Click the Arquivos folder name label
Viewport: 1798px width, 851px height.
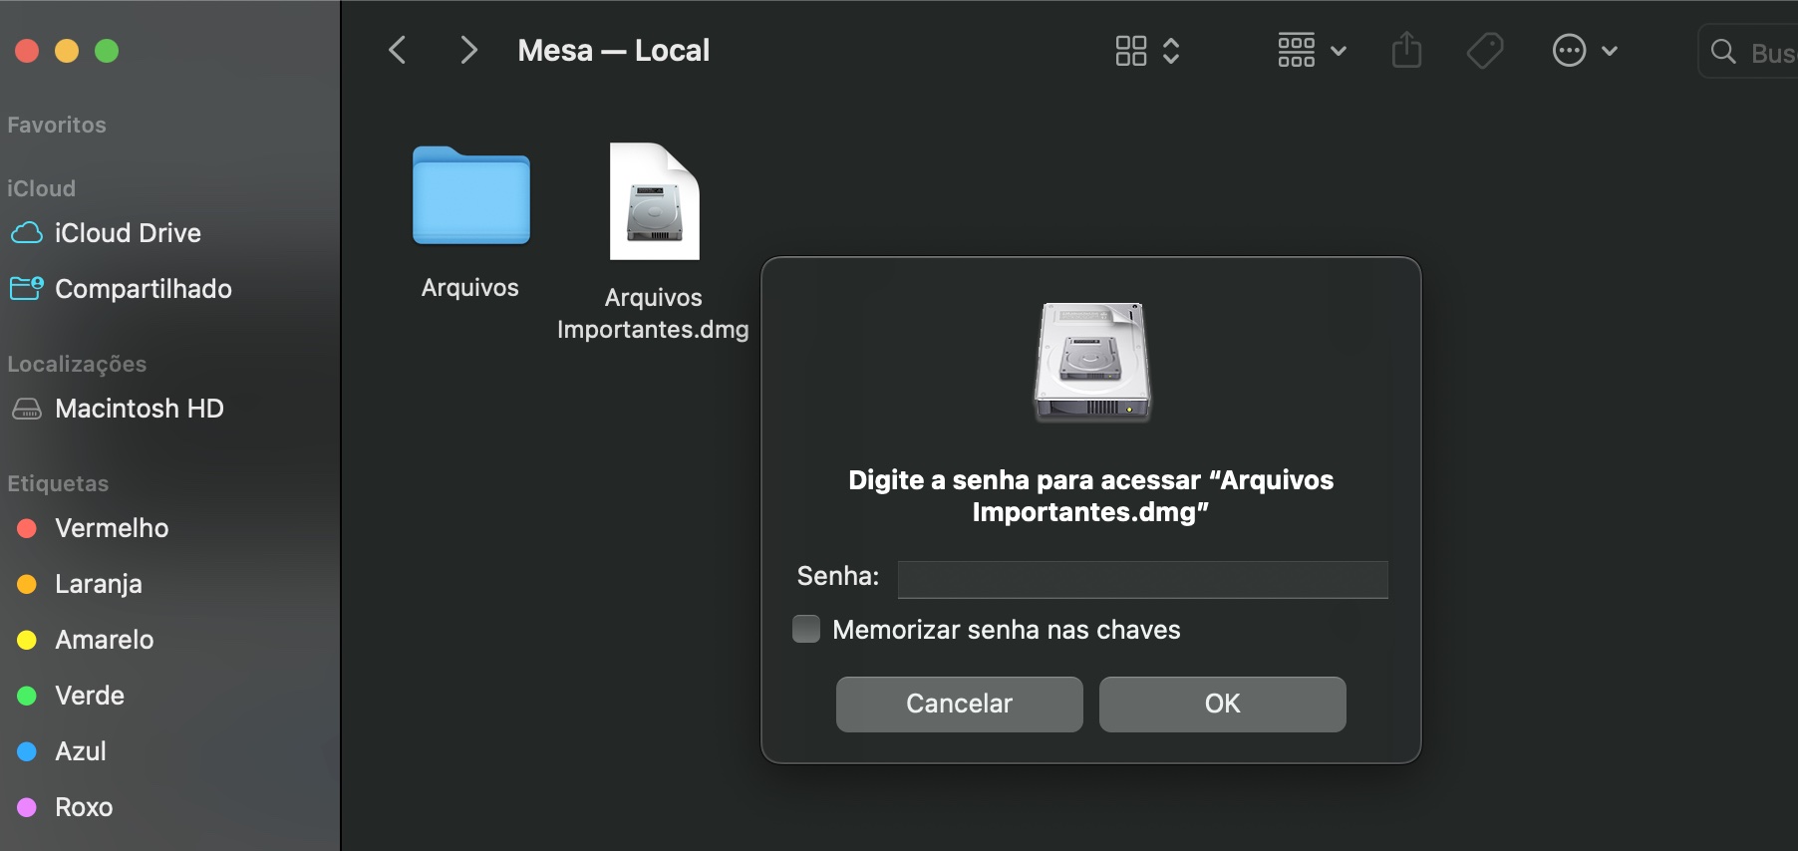(470, 288)
